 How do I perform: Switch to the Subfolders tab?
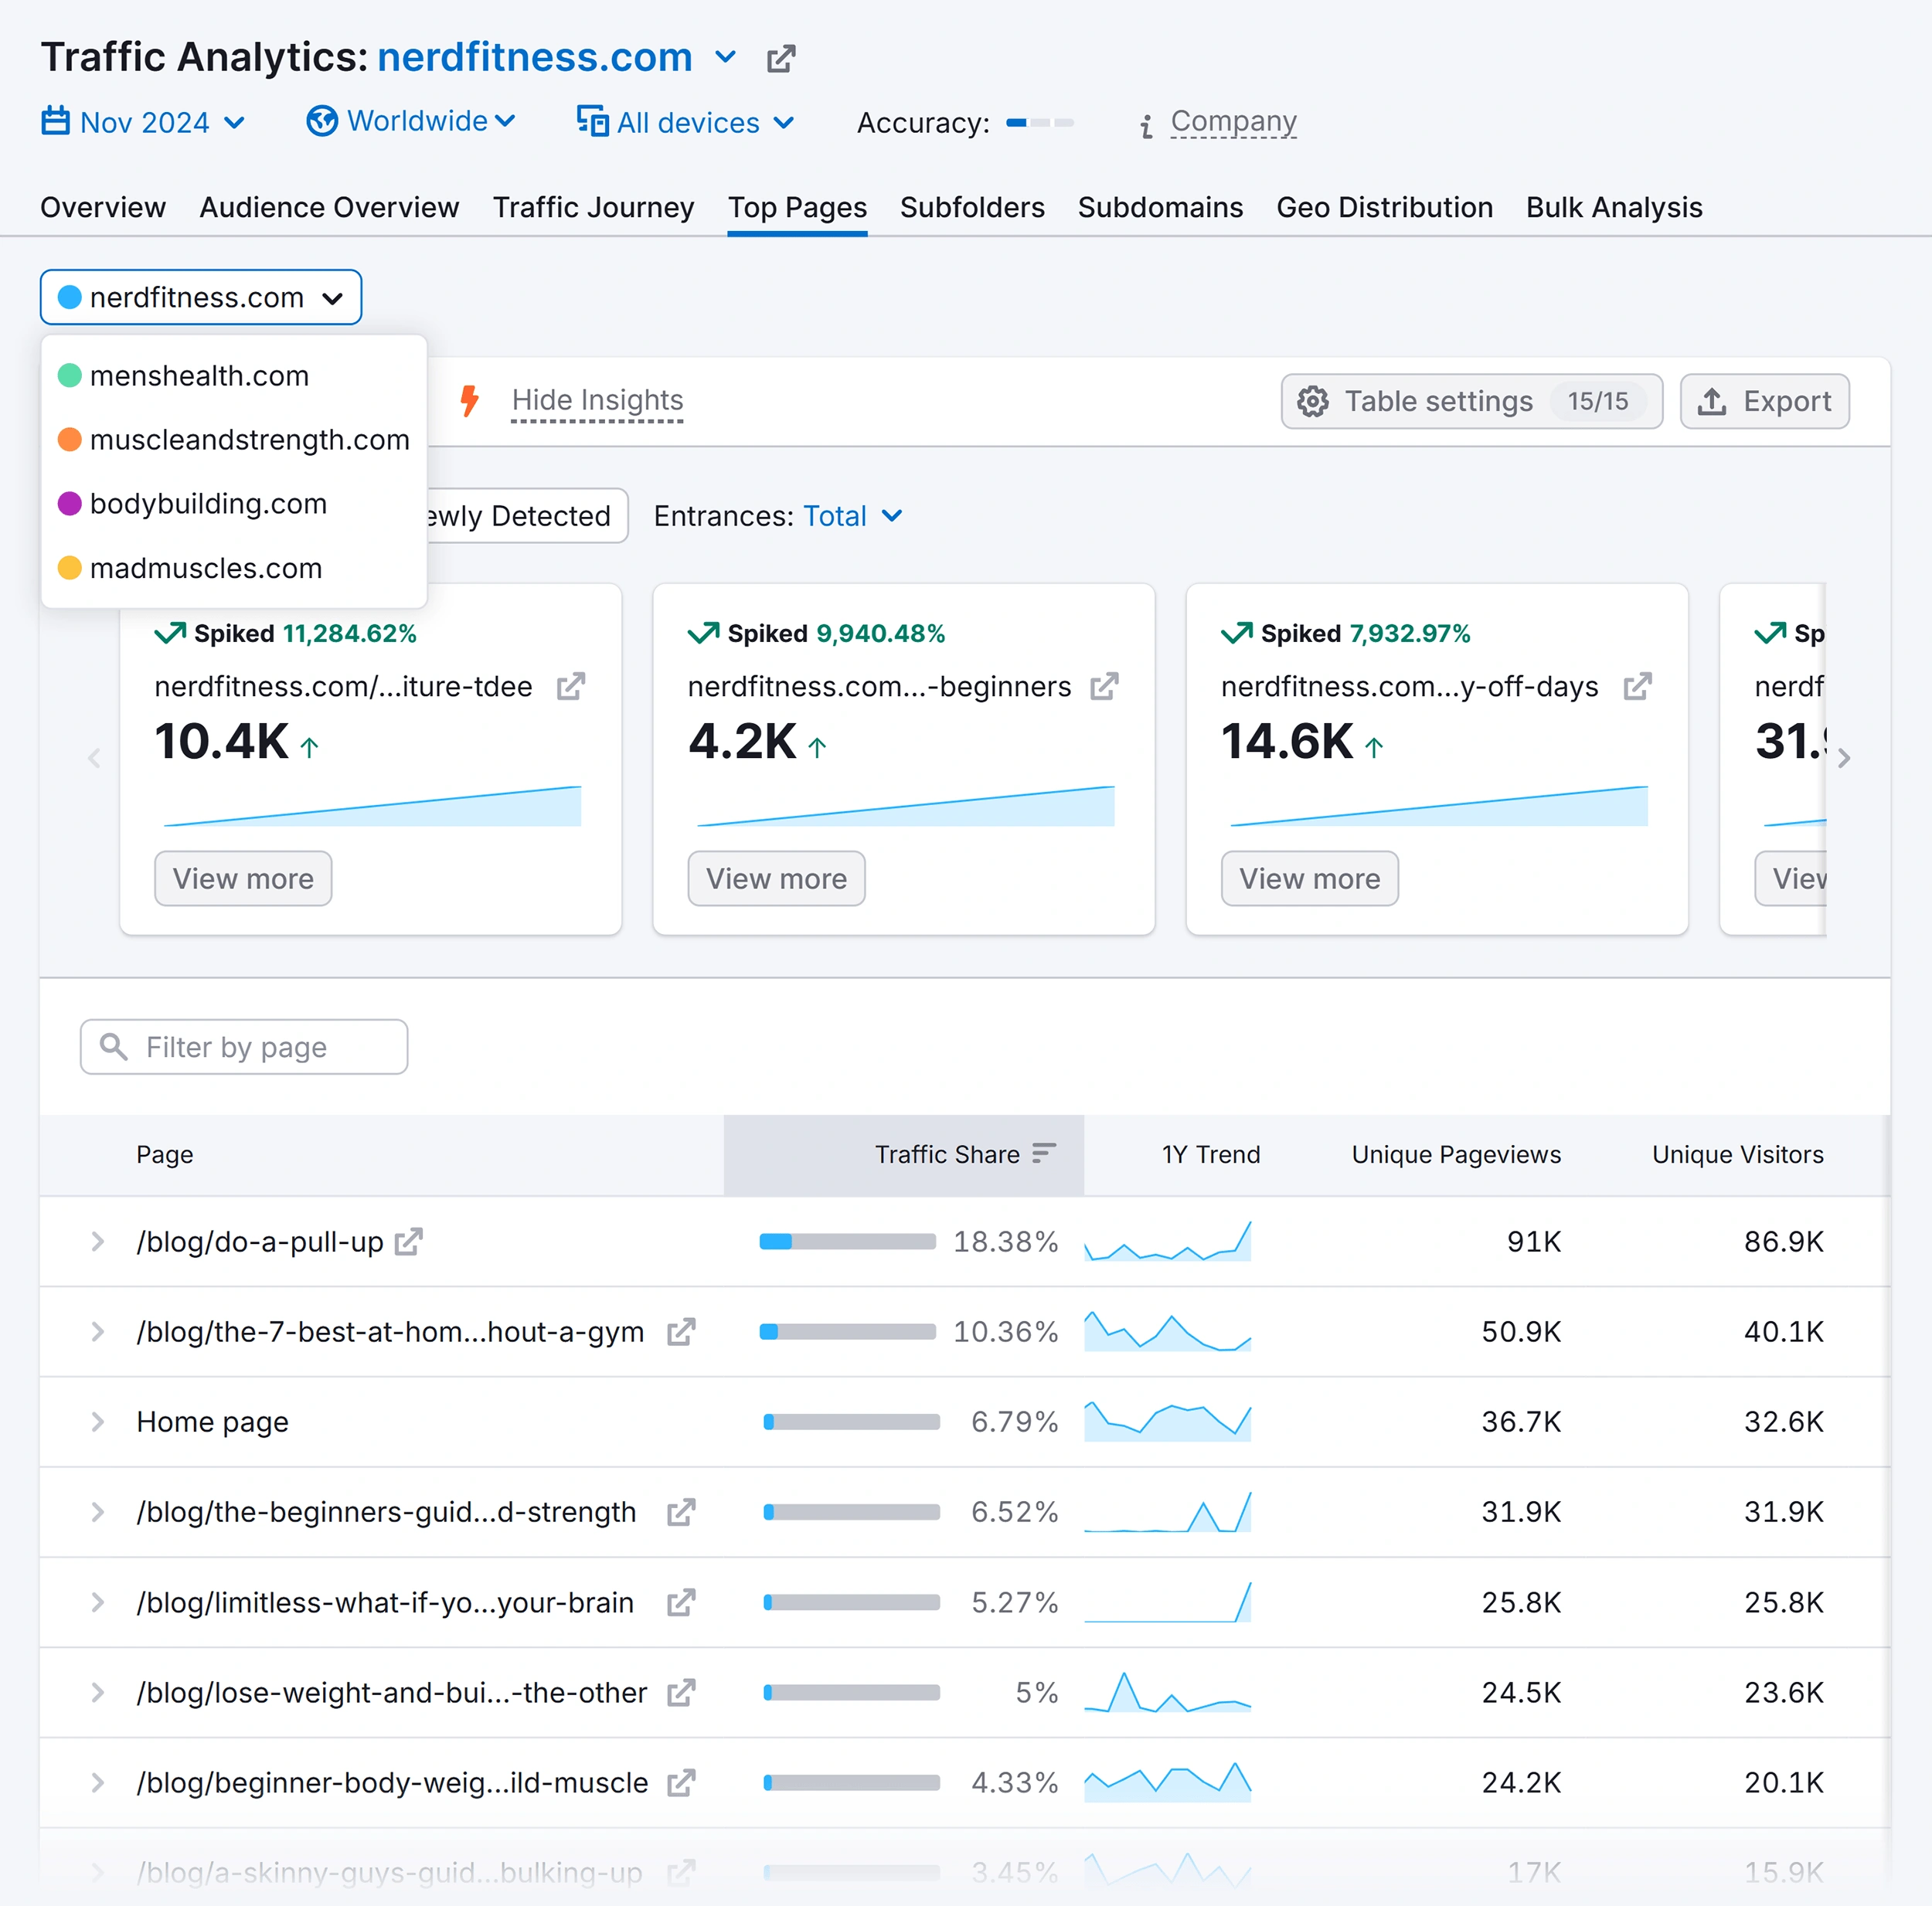coord(972,207)
